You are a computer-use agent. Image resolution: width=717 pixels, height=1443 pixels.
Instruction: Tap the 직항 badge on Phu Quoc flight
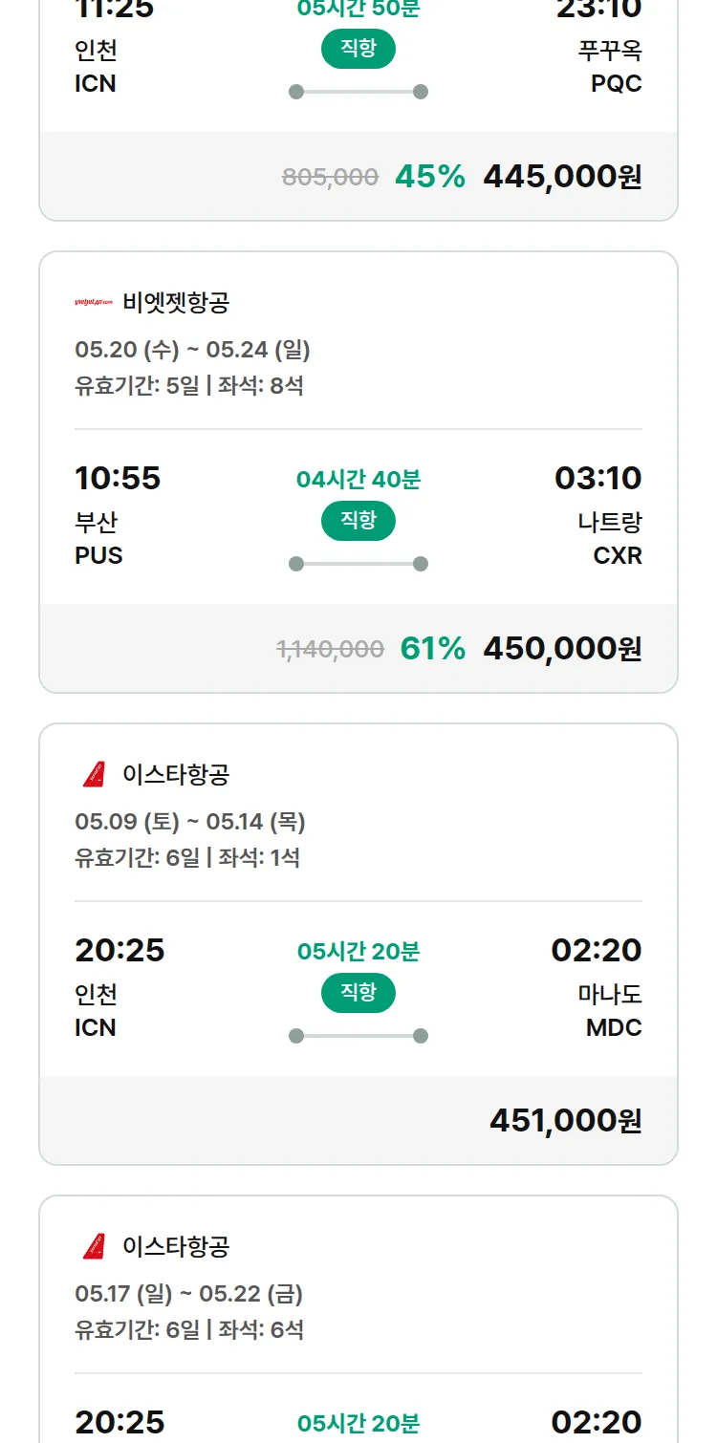pos(358,49)
